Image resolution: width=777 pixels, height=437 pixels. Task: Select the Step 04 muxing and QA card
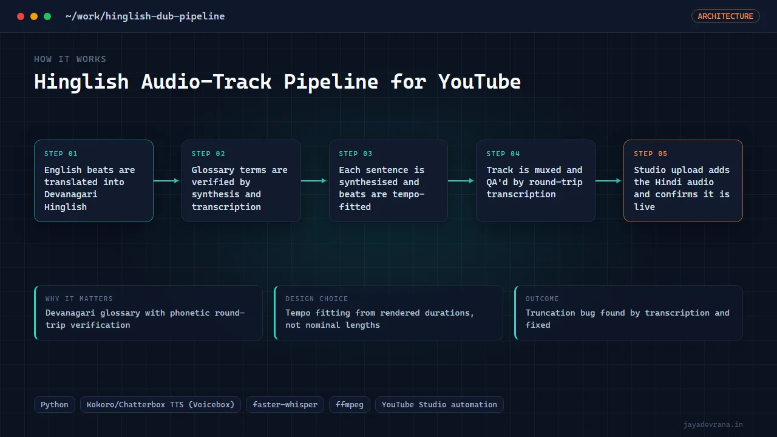pos(535,181)
